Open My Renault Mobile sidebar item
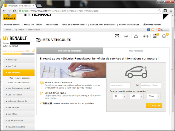 [19, 121]
